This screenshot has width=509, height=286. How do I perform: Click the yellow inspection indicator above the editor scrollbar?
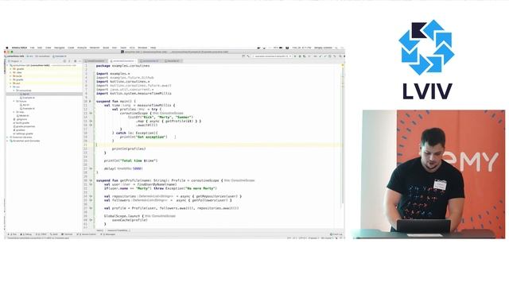(342, 65)
